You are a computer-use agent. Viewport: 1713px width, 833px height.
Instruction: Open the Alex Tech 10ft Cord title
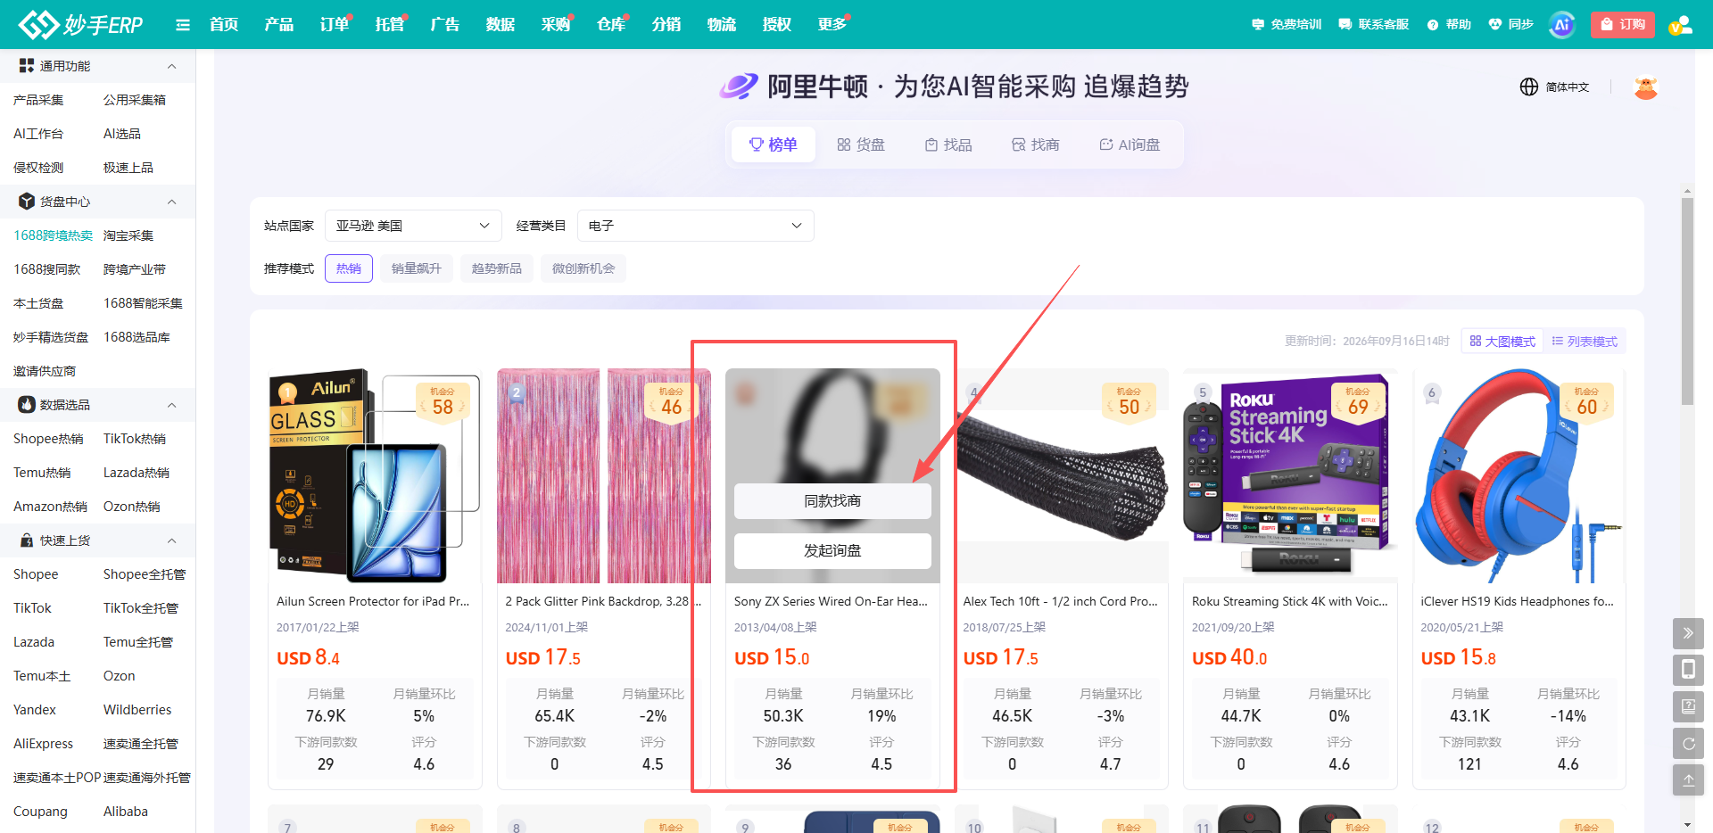(x=1060, y=601)
